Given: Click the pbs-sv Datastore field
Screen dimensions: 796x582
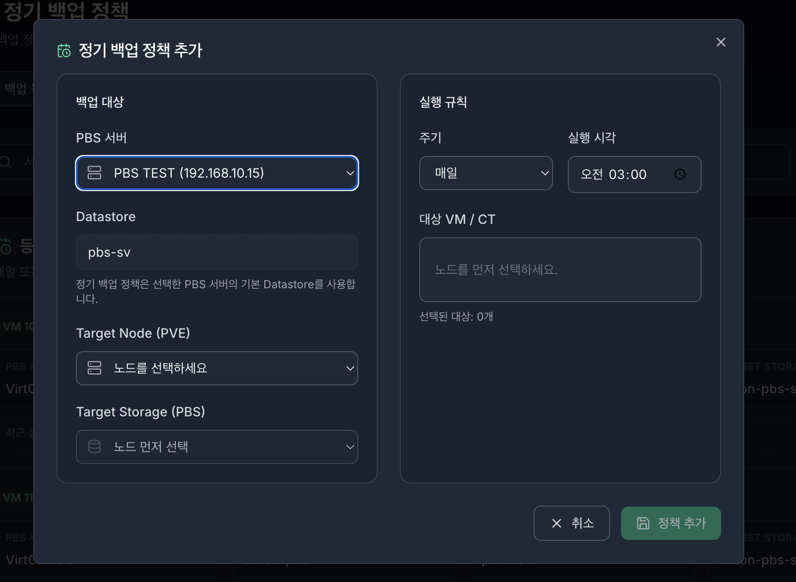Looking at the screenshot, I should click(x=217, y=252).
